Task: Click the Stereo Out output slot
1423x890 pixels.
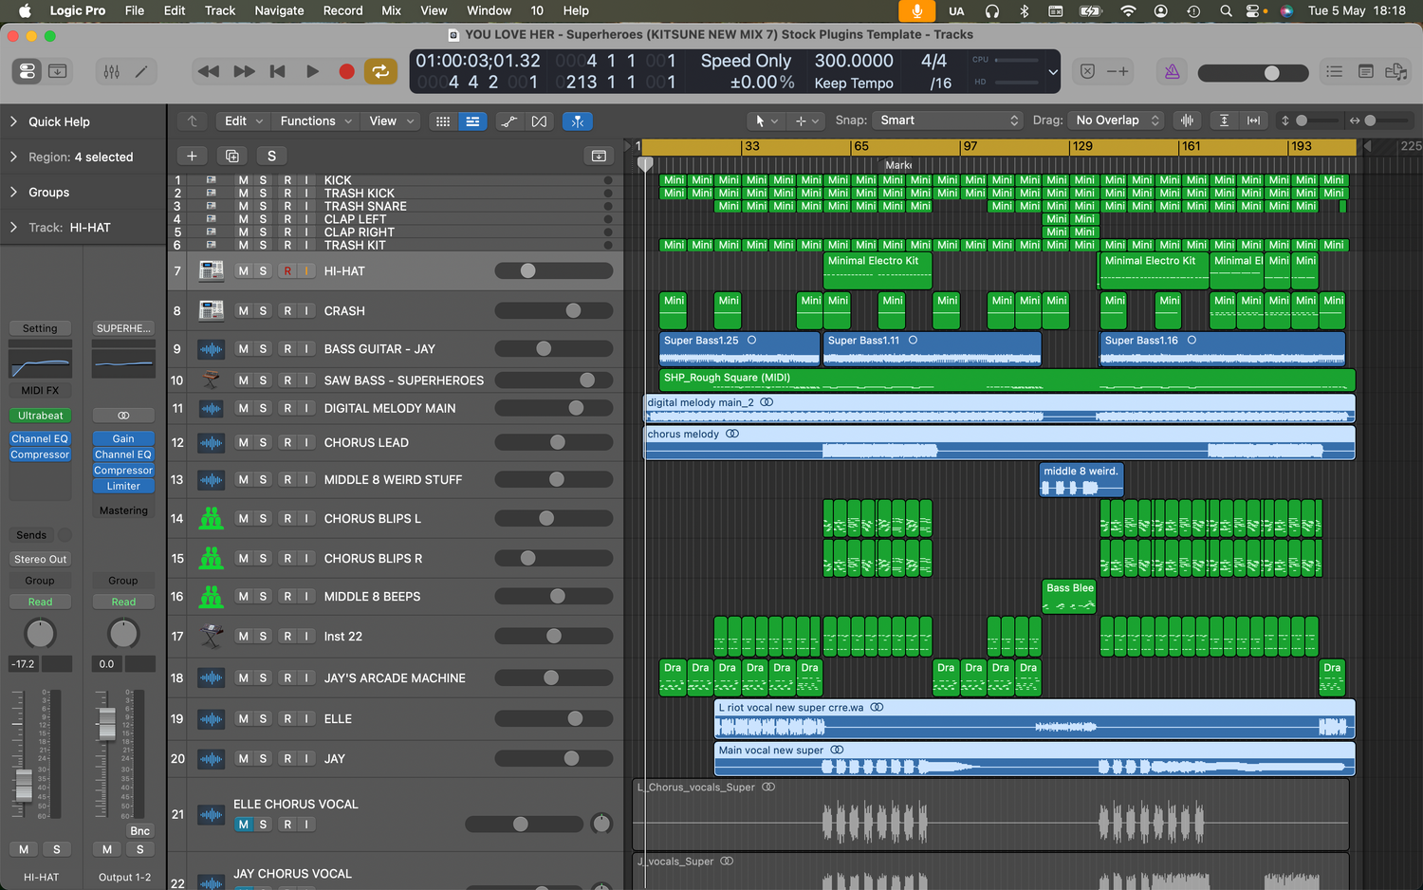Action: pyautogui.click(x=40, y=559)
